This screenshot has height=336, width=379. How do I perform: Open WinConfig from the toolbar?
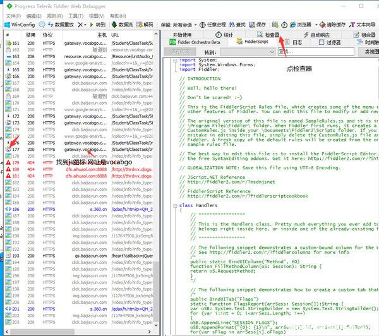(x=20, y=25)
